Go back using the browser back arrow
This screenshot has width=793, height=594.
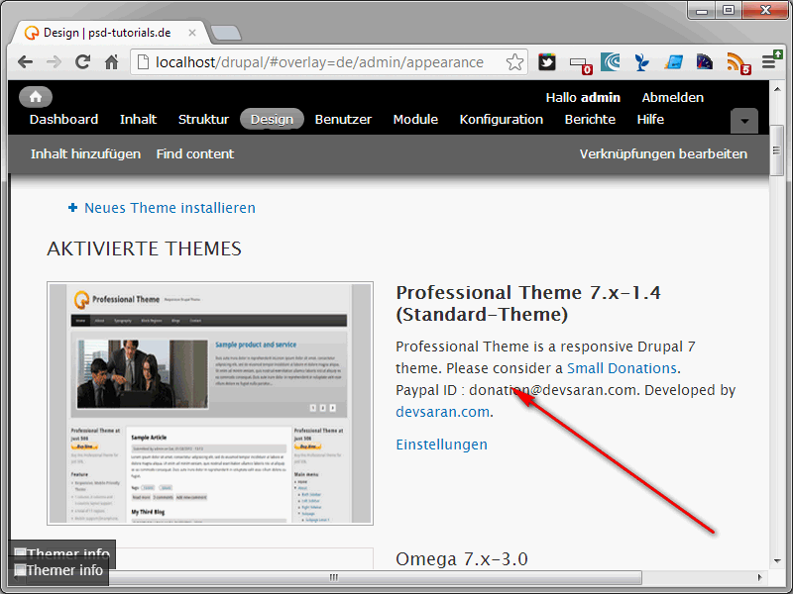25,62
